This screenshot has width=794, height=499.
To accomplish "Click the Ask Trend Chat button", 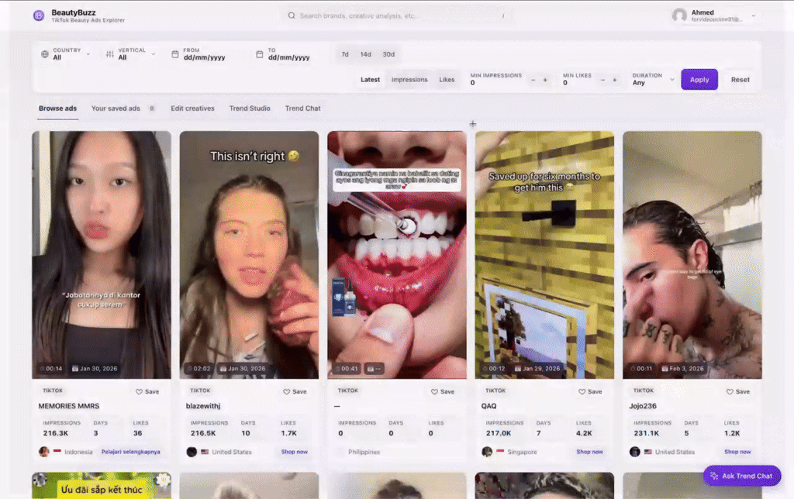I will (x=742, y=476).
